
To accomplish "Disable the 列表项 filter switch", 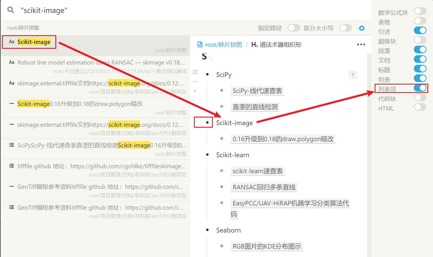I will coord(420,88).
